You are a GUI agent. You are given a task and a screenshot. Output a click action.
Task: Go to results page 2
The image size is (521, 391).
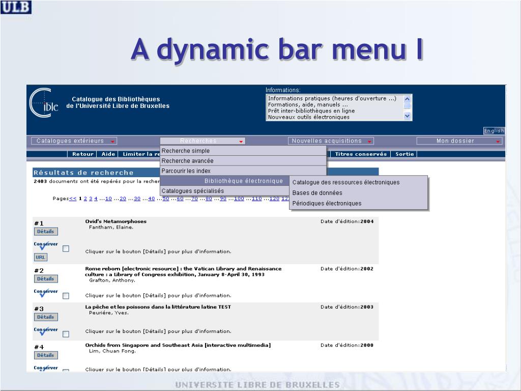tap(85, 199)
